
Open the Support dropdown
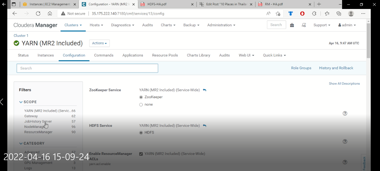point(322,25)
